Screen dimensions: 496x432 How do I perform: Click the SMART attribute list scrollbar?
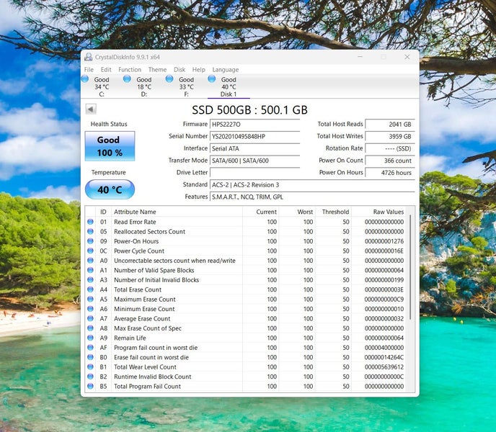tap(411, 267)
